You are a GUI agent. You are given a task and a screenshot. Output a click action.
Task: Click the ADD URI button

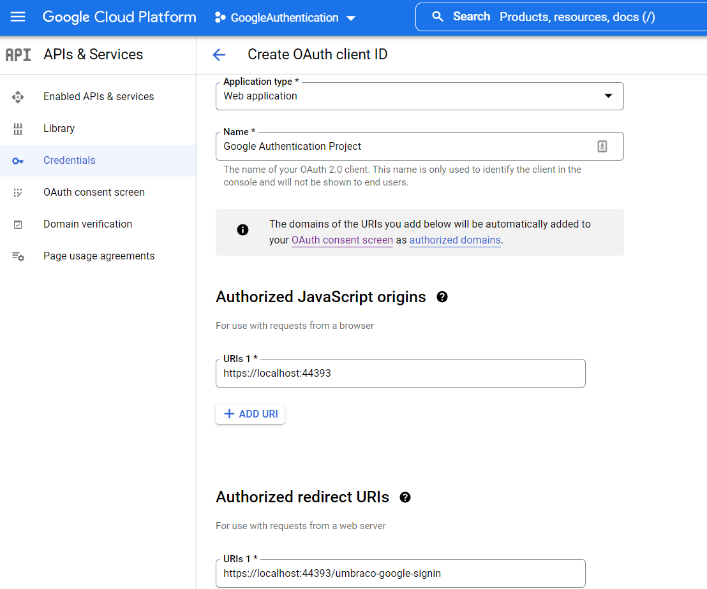tap(250, 414)
